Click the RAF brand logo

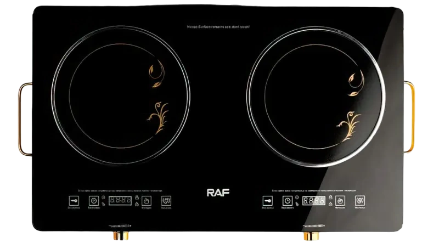[x=218, y=193]
